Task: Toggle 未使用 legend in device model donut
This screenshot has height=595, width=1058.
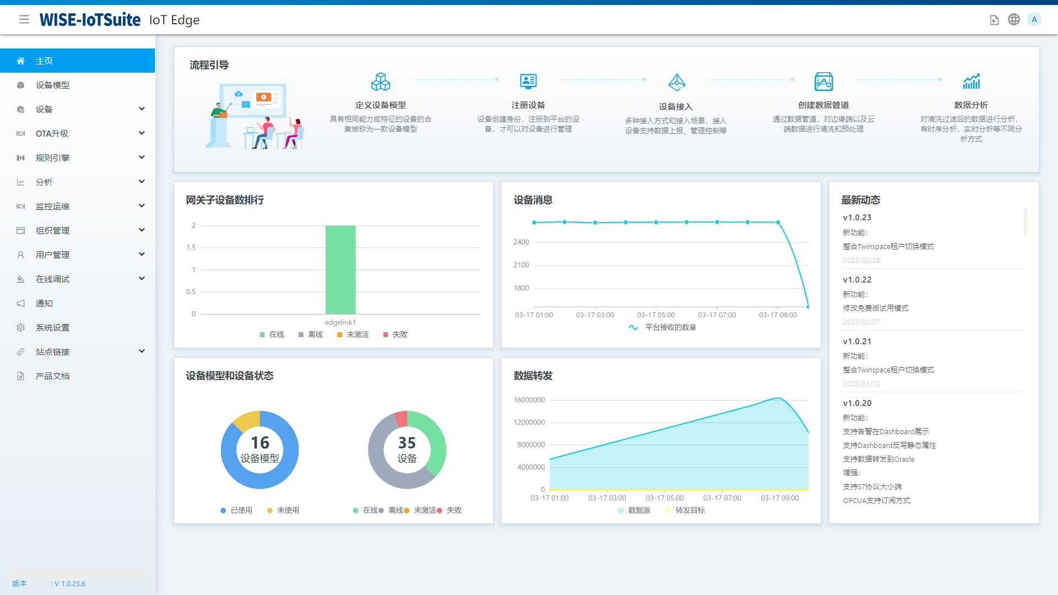Action: tap(283, 510)
